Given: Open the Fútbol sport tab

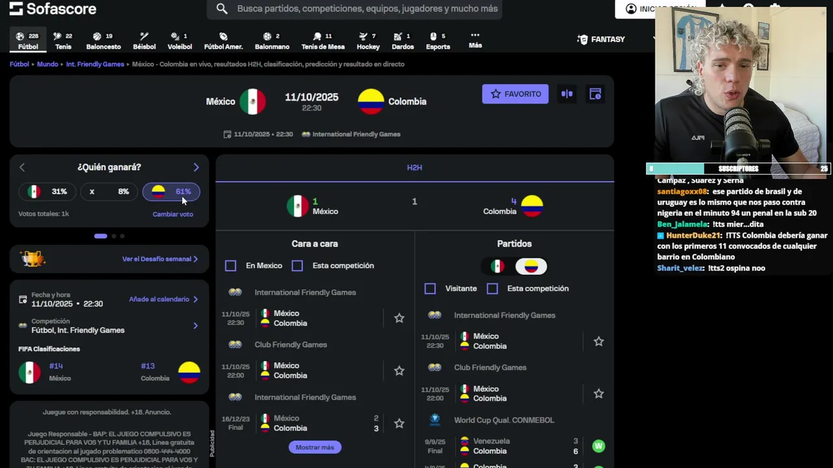Looking at the screenshot, I should coord(28,41).
